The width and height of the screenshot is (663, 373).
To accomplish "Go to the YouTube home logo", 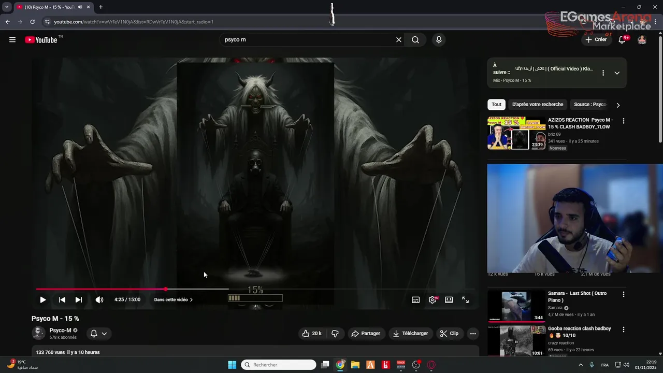I will coord(41,40).
